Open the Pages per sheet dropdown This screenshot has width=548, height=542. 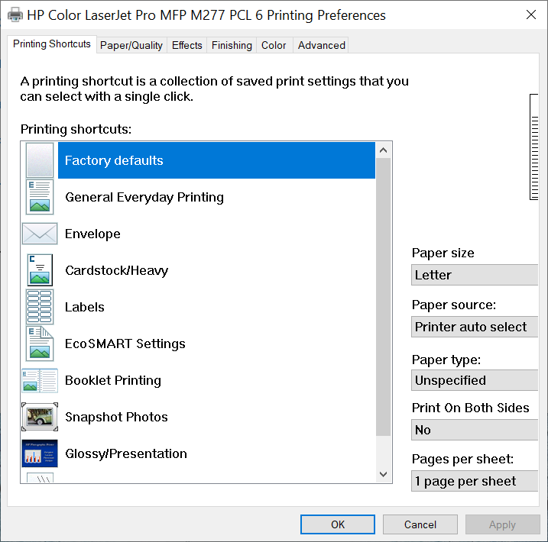(x=475, y=481)
